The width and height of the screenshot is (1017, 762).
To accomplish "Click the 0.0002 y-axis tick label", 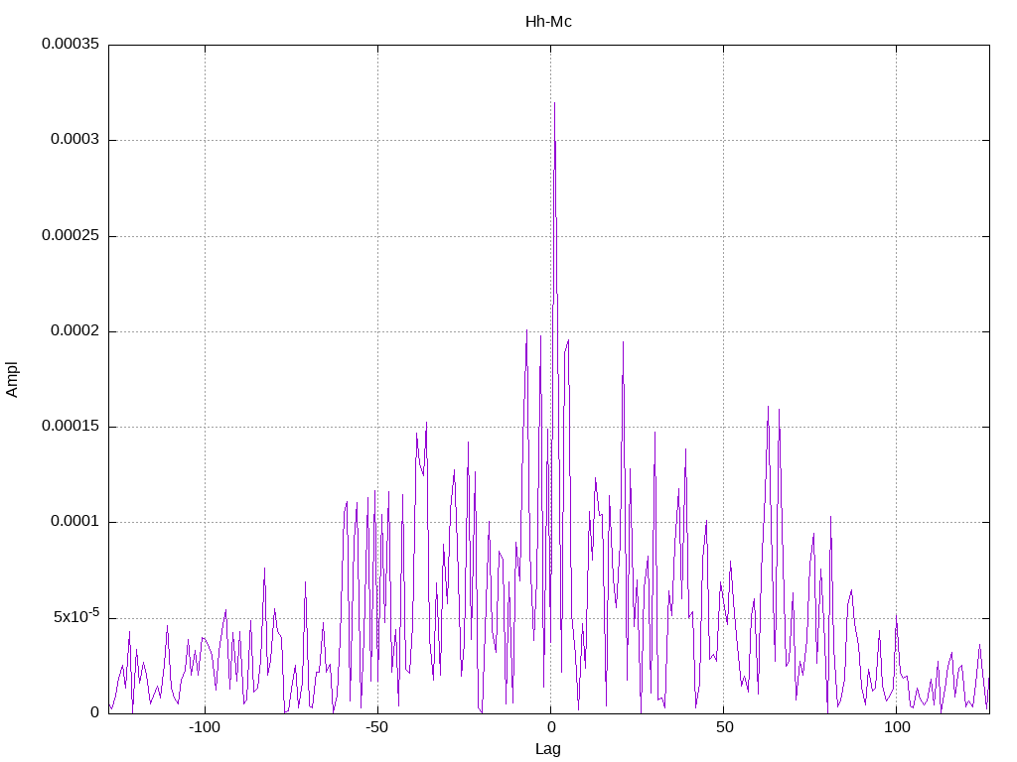I will click(75, 331).
